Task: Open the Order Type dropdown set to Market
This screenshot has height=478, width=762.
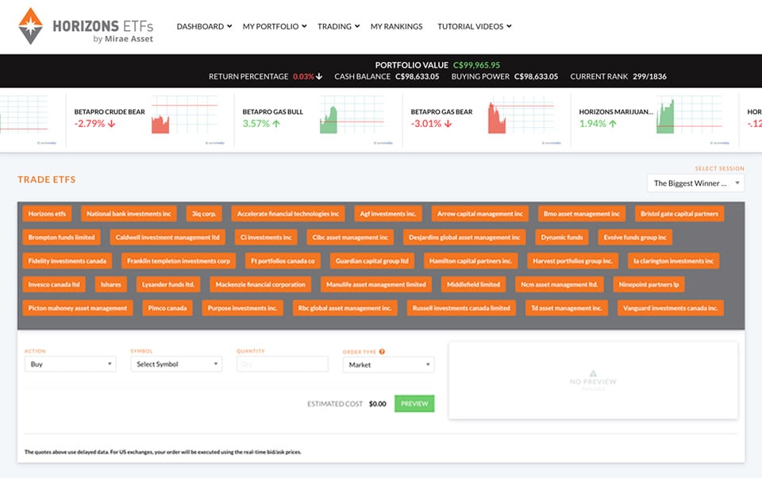Action: tap(388, 364)
